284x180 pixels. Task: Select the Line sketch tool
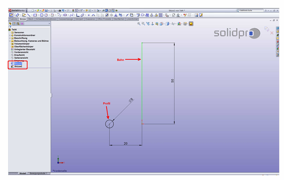click(x=29, y=15)
